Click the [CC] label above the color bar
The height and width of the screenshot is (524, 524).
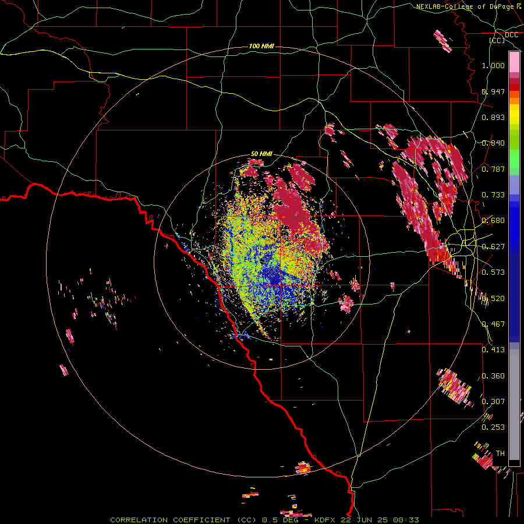(497, 40)
